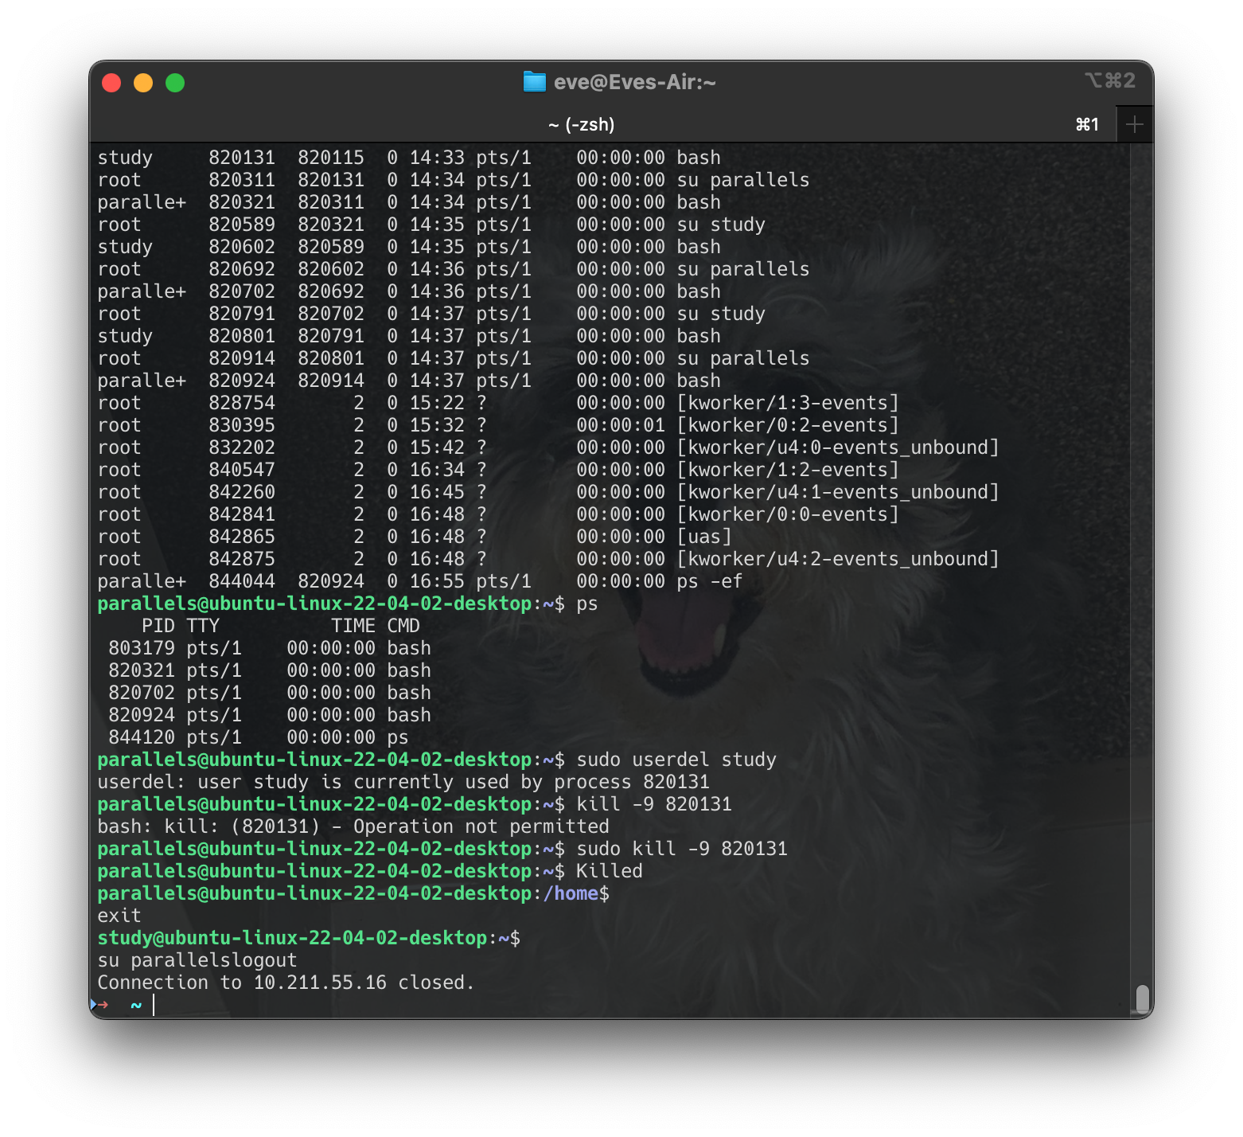Viewport: 1243px width, 1137px height.
Task: Click 'Connection to 10.211.55.16 closed.' line
Action: click(286, 983)
